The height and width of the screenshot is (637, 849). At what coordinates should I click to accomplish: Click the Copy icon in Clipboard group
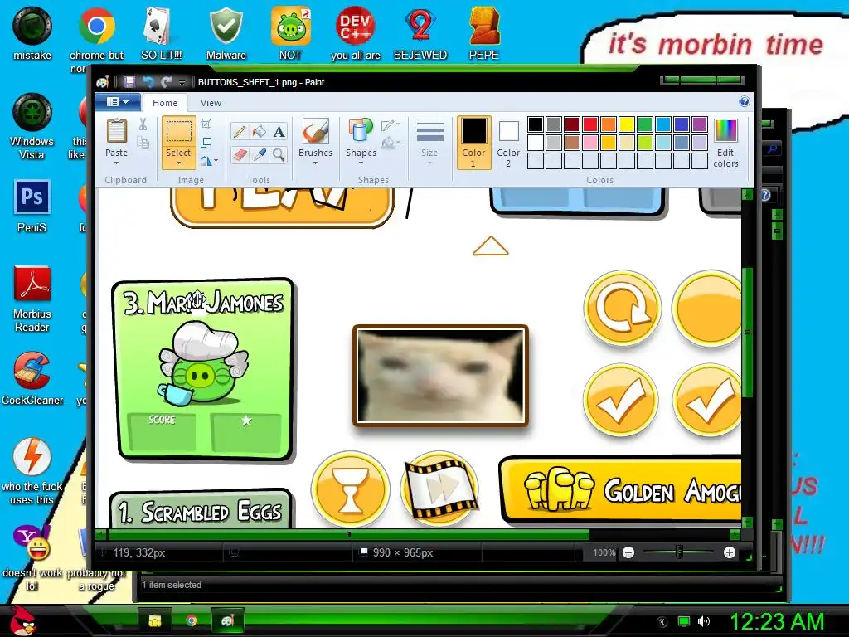click(x=143, y=143)
